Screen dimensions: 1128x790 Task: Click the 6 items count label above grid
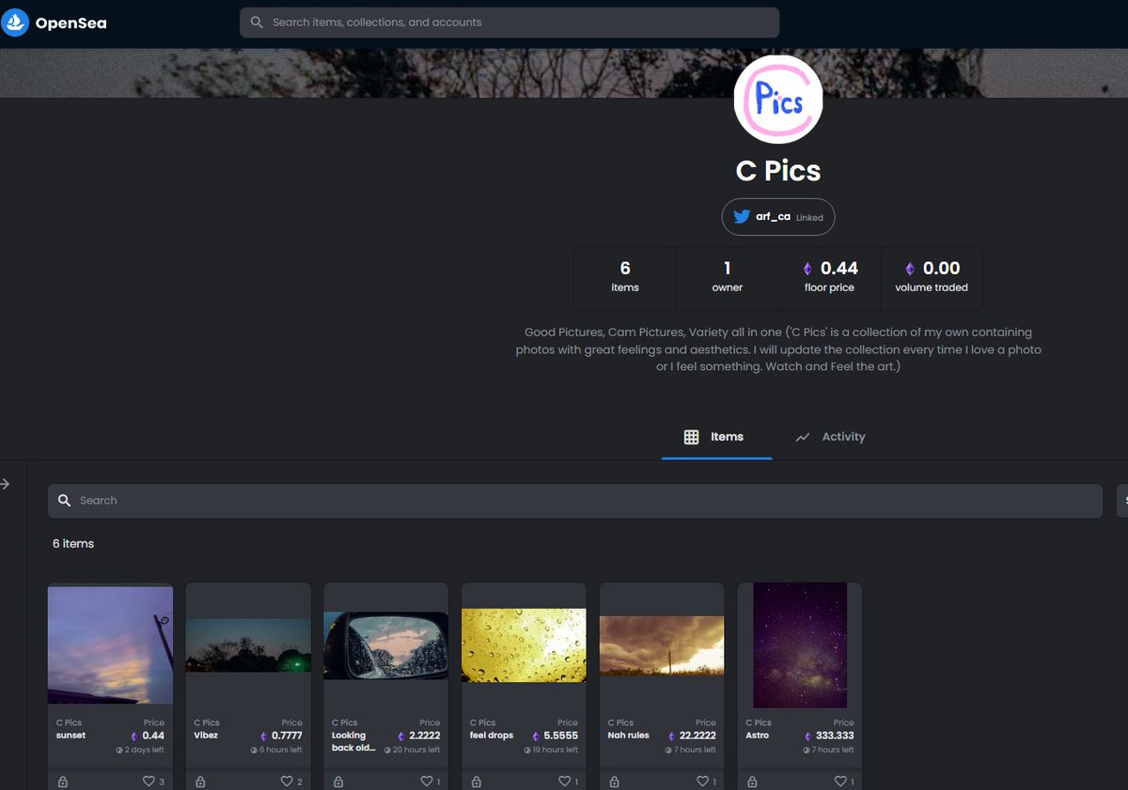[73, 544]
